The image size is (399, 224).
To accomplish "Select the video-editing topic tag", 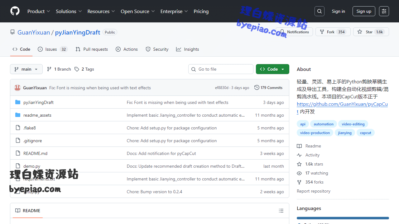I will point(353,124).
